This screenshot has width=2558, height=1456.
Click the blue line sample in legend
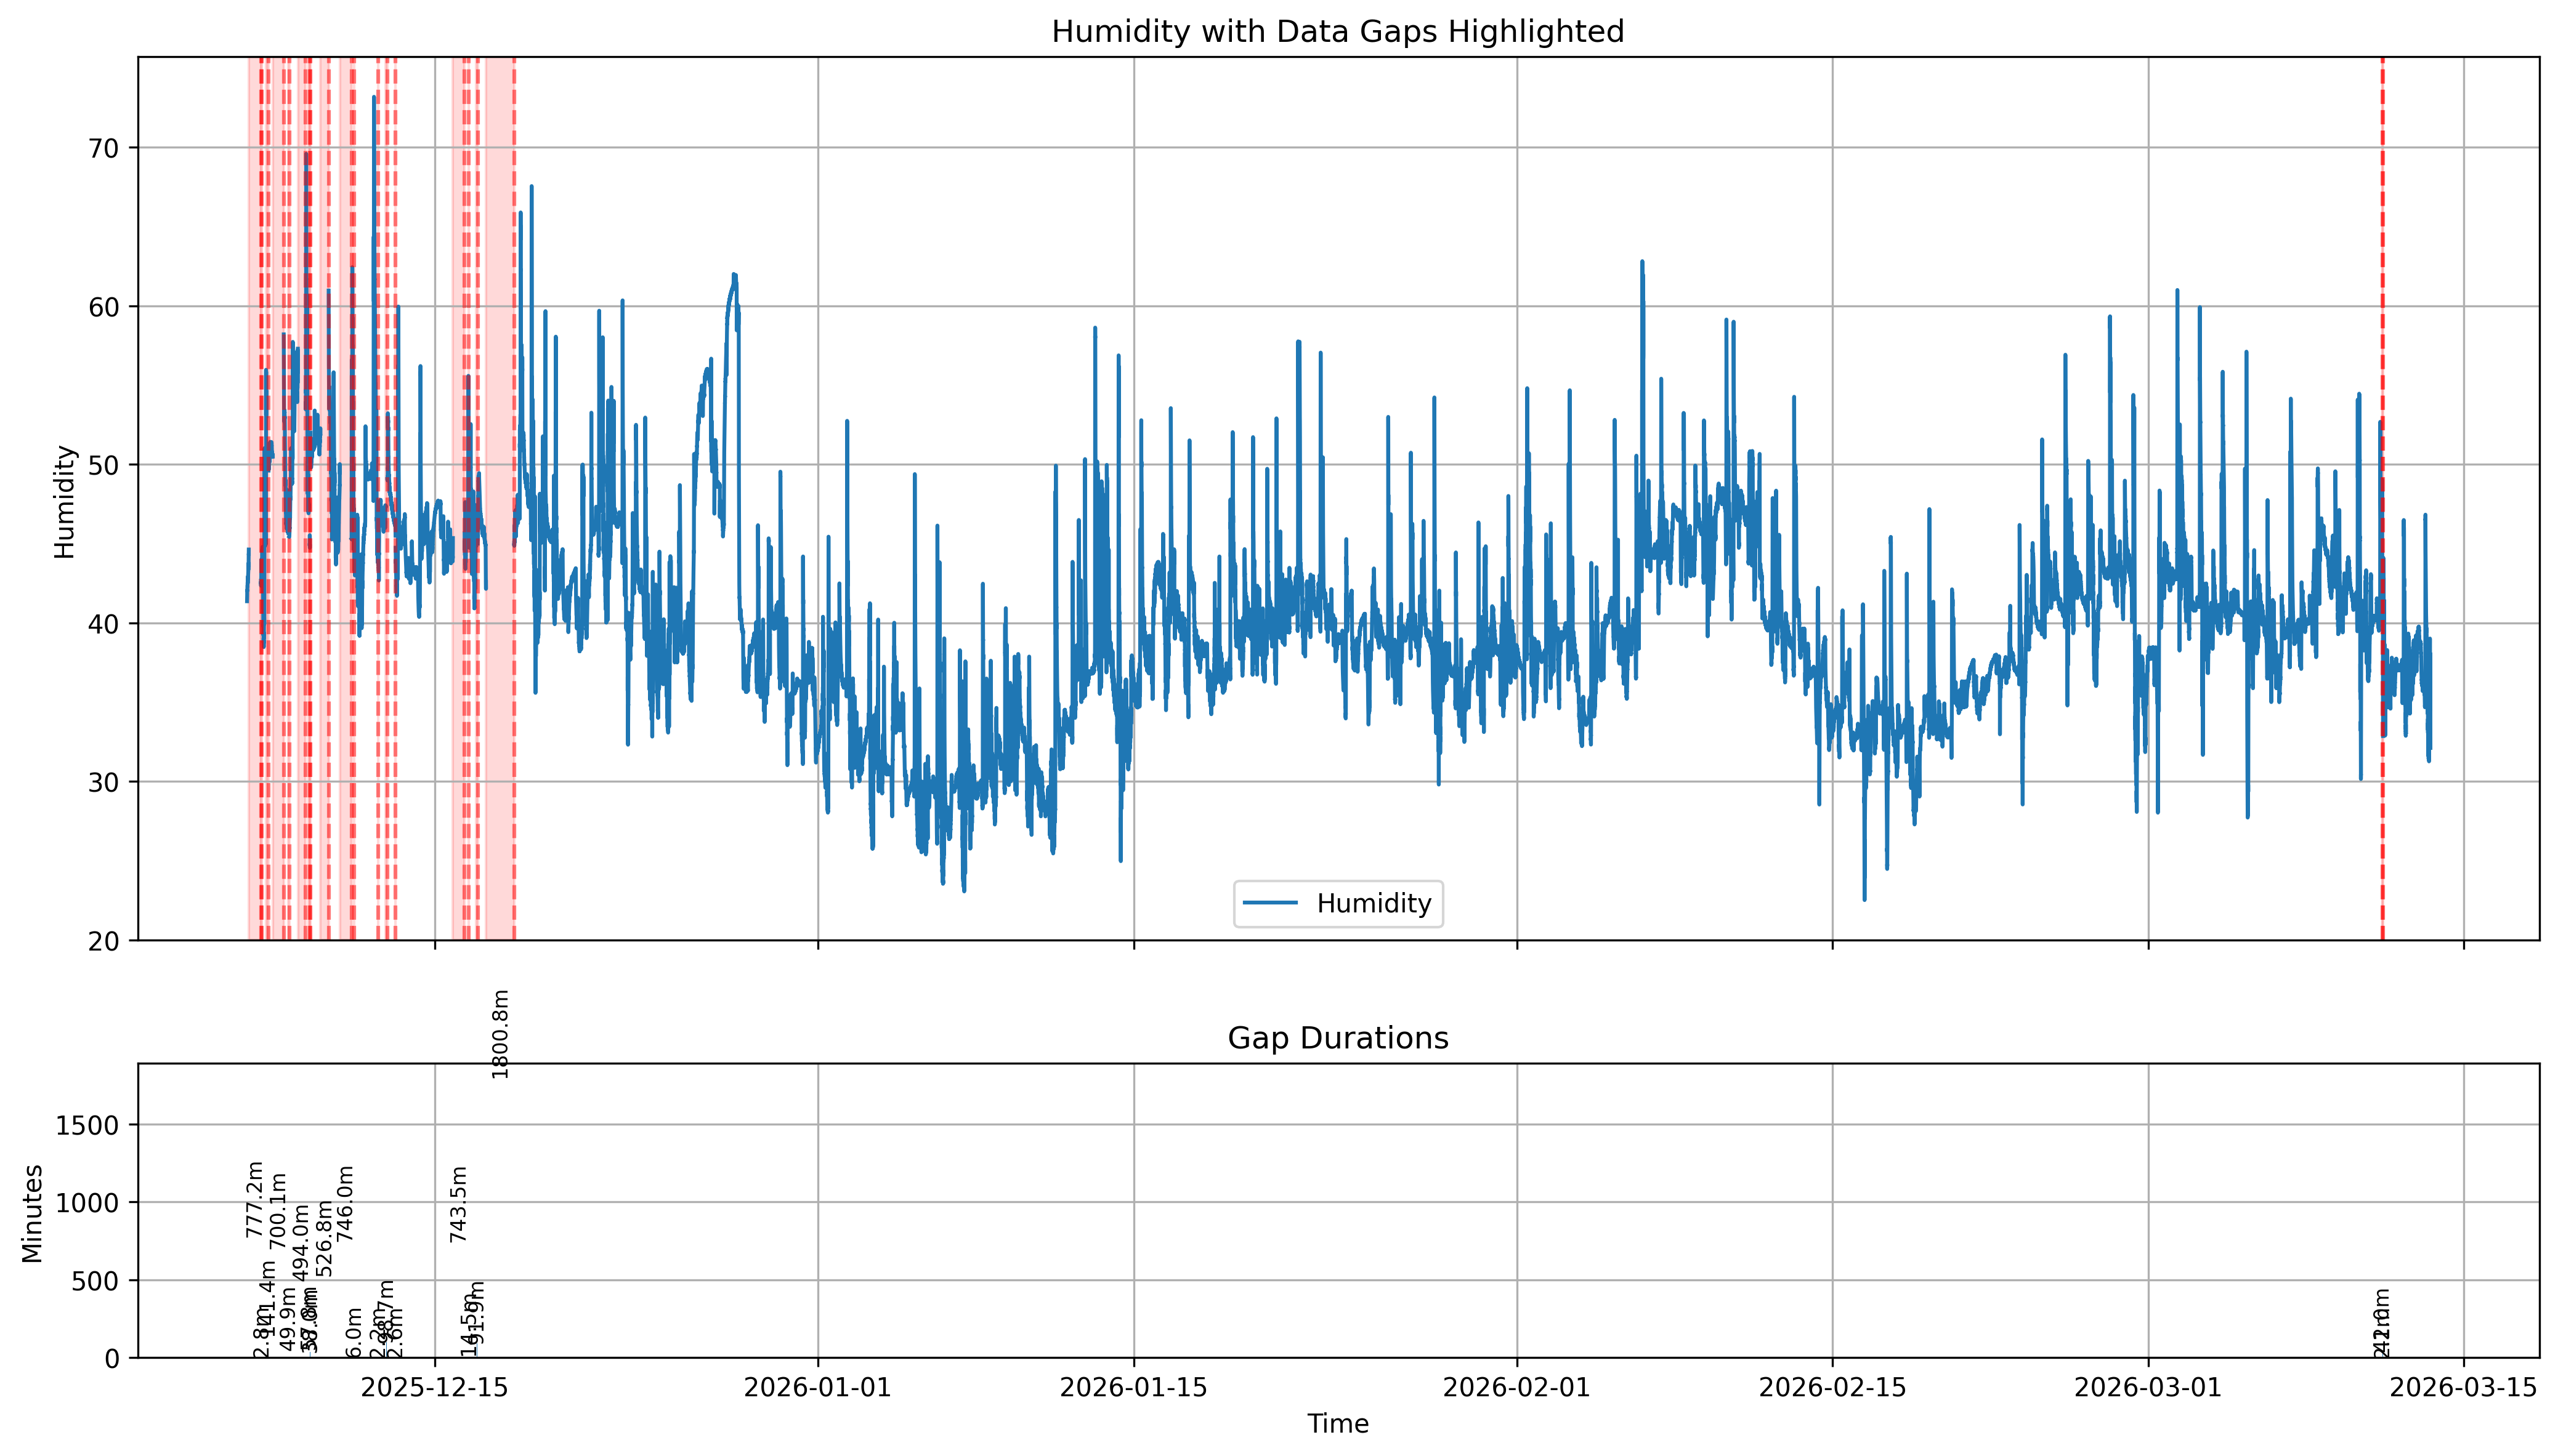click(1271, 904)
